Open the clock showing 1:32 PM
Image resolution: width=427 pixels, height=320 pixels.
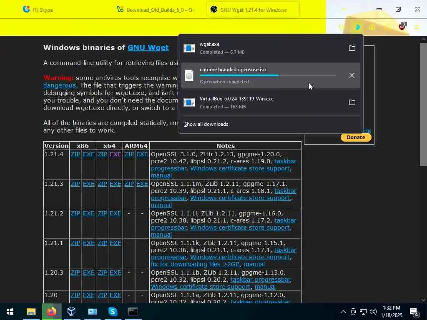pyautogui.click(x=391, y=312)
